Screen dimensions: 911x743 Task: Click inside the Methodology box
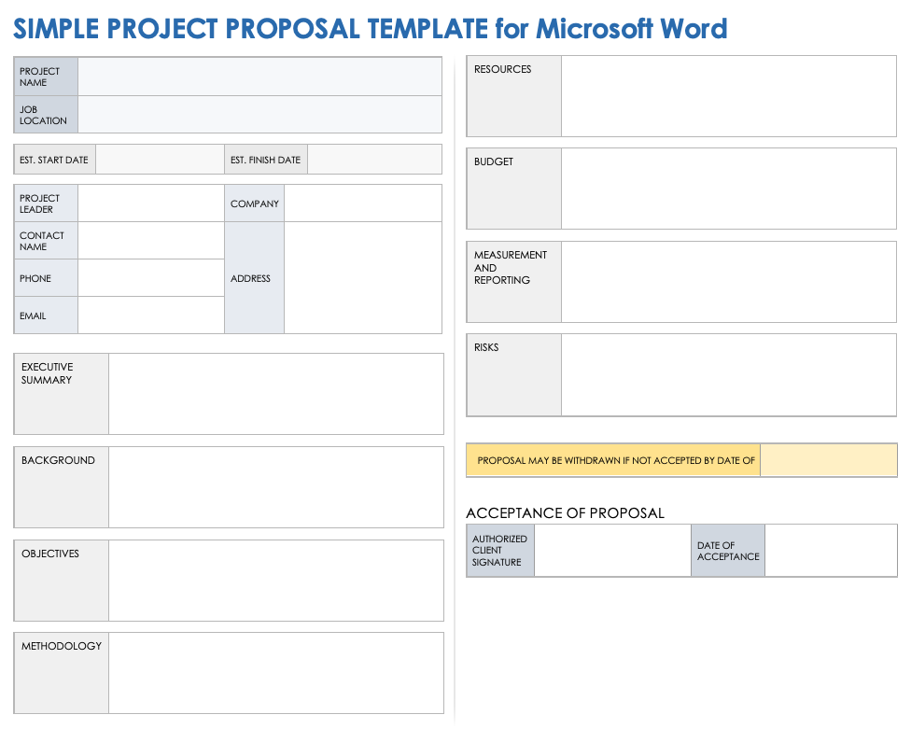coord(275,673)
